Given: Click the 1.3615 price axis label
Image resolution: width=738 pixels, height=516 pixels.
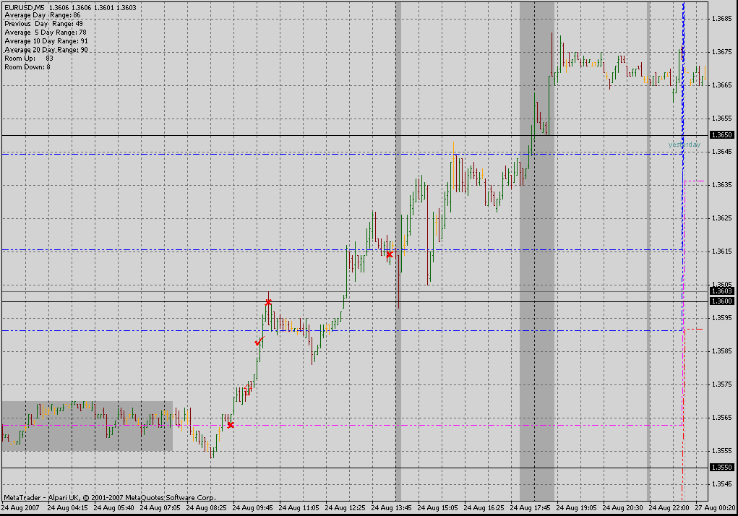Looking at the screenshot, I should [x=721, y=251].
